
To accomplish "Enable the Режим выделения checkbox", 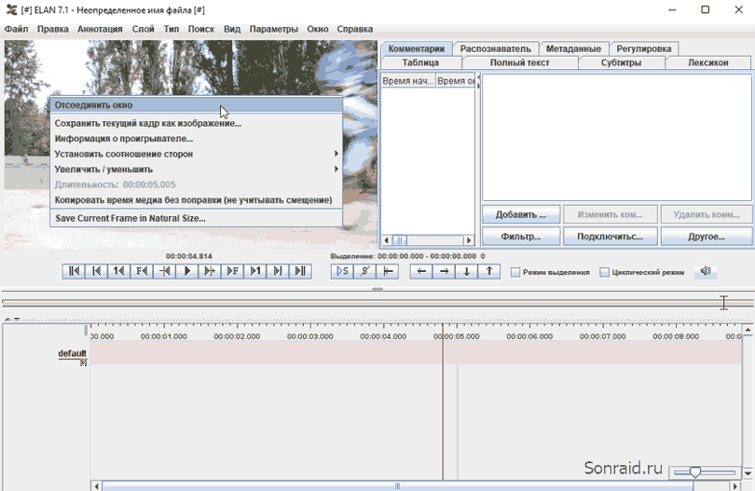I will coord(515,272).
